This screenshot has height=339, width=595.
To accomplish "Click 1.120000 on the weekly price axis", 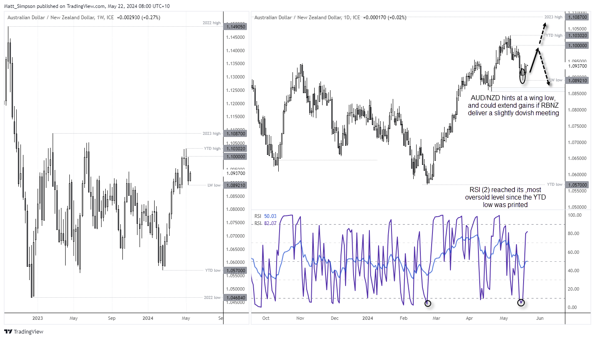I will [x=236, y=104].
